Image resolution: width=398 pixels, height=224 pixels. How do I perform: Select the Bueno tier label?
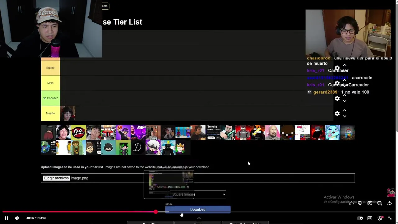(x=50, y=68)
